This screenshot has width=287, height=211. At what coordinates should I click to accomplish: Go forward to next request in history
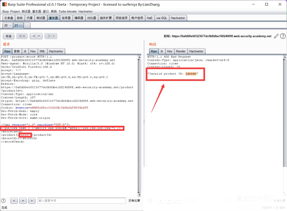[49, 36]
